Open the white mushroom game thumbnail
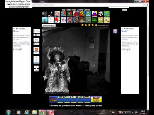The width and height of the screenshot is (154, 115). click(x=101, y=14)
